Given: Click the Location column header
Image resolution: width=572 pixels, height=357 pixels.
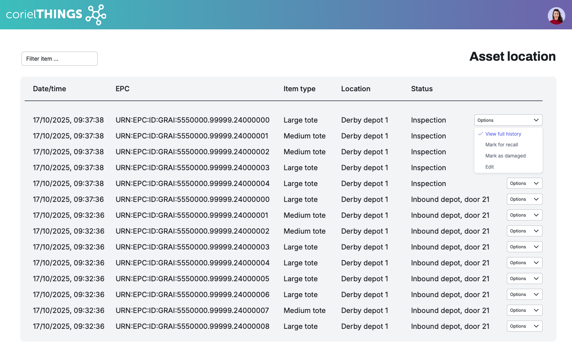Looking at the screenshot, I should coord(356,89).
